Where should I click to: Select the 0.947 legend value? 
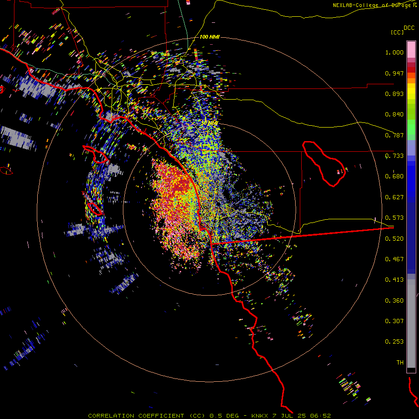[x=394, y=73]
